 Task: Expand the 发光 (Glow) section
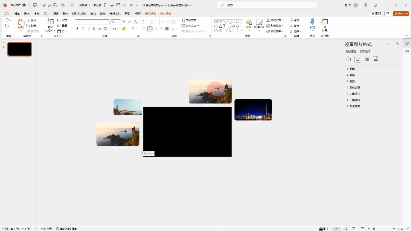point(351,81)
